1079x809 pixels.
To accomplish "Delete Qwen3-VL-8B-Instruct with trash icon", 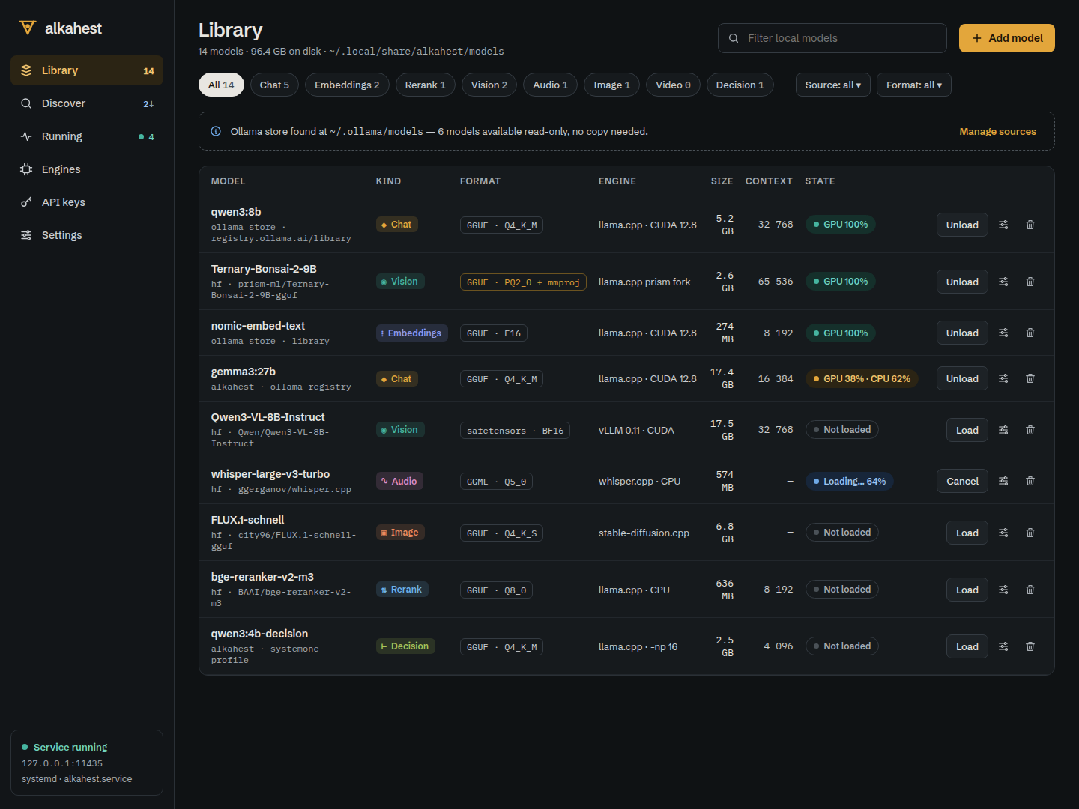I will 1030,430.
